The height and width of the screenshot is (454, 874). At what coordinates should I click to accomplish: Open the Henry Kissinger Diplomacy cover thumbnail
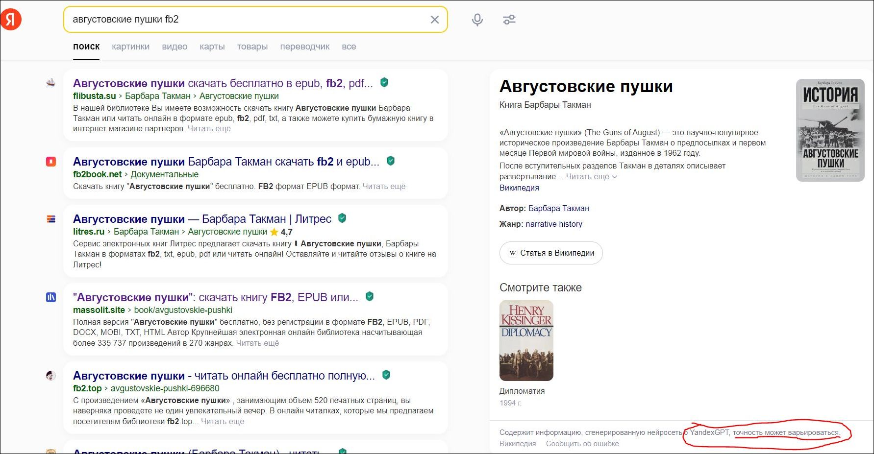pos(526,340)
